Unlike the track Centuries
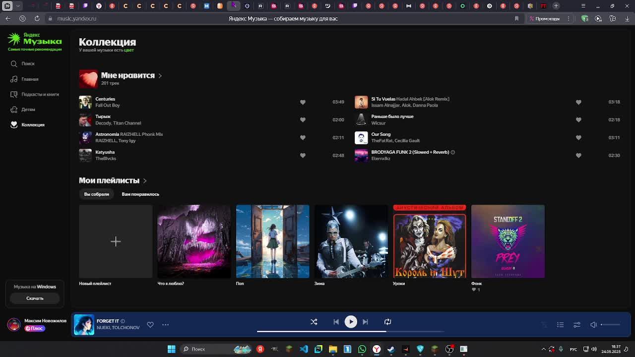 point(303,102)
